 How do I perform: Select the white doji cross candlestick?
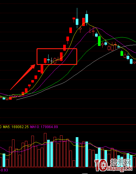click(51, 61)
